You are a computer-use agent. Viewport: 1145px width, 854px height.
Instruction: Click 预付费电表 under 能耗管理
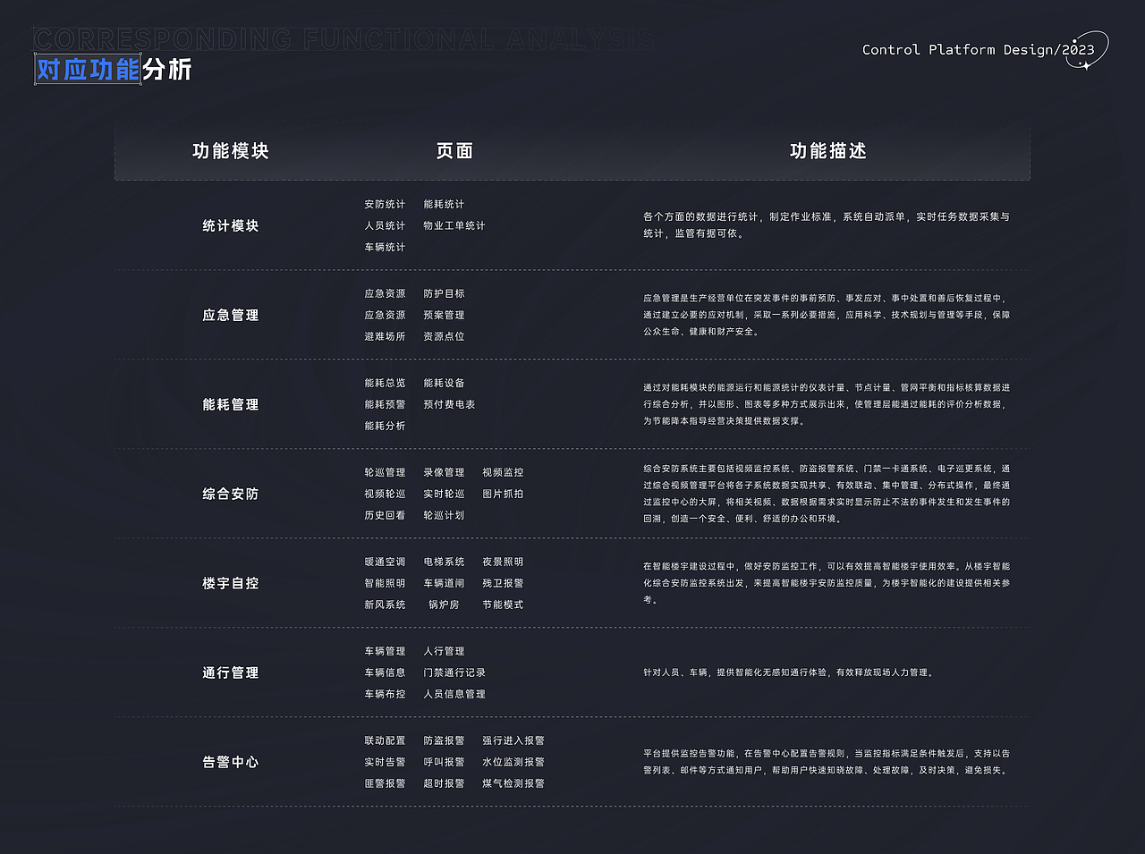pyautogui.click(x=449, y=404)
